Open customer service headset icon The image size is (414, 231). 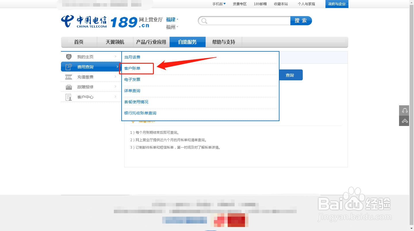click(405, 110)
